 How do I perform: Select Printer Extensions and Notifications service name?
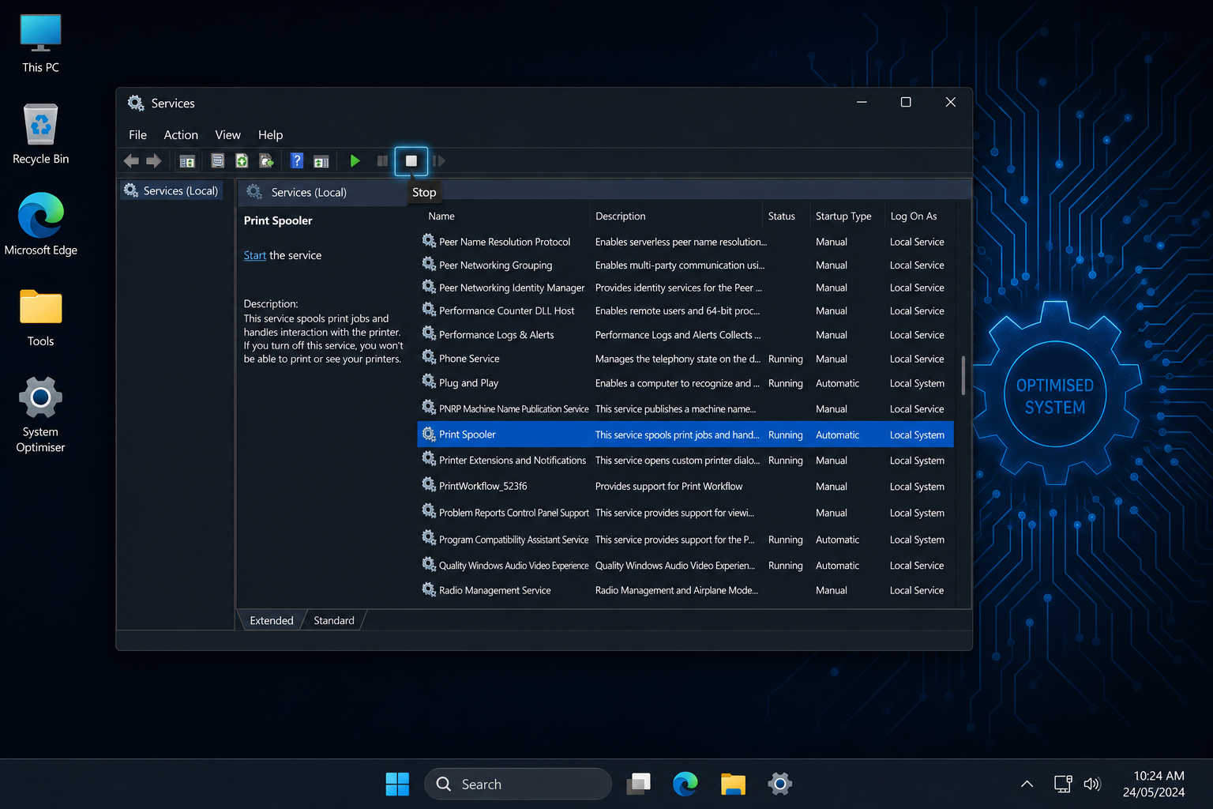(x=513, y=461)
